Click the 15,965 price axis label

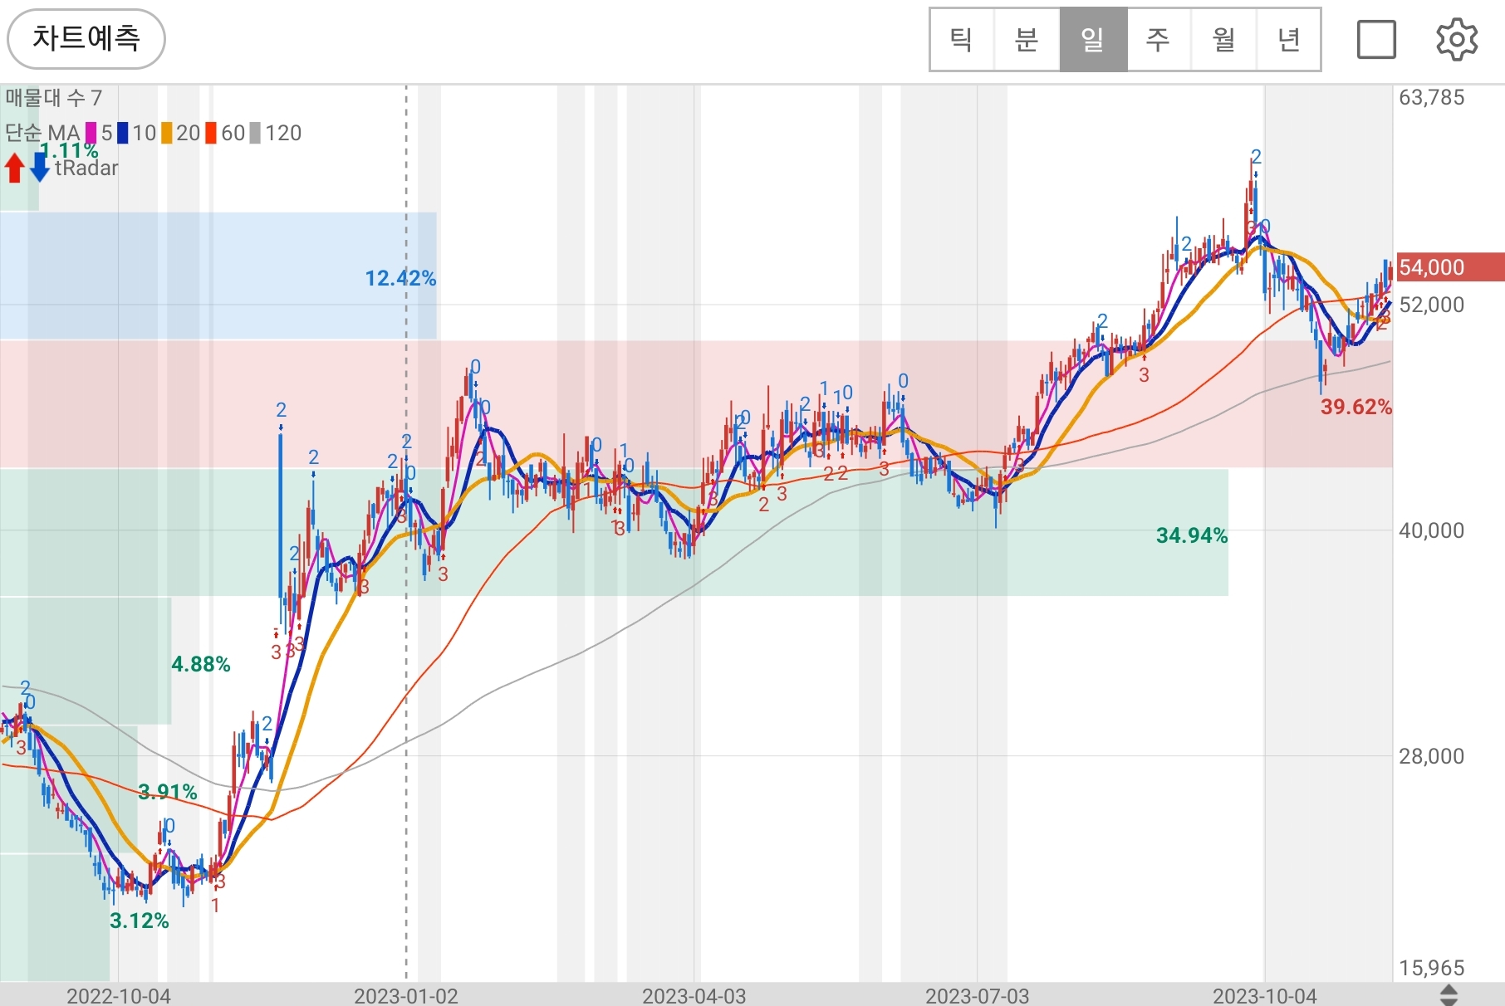pos(1432,968)
